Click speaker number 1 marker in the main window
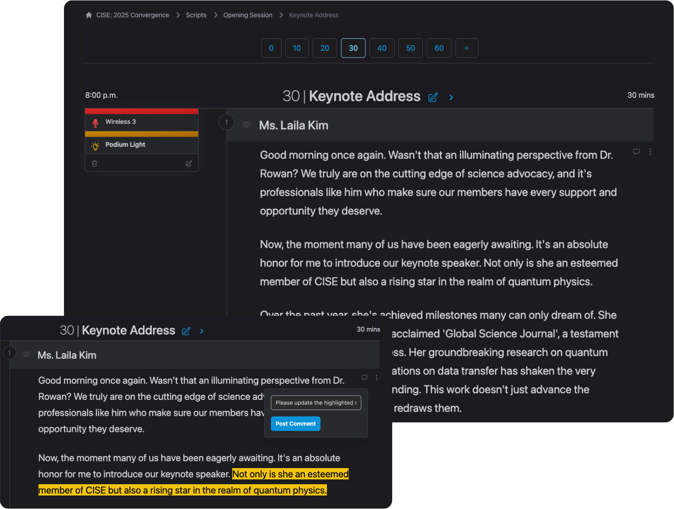674x509 pixels. click(227, 122)
